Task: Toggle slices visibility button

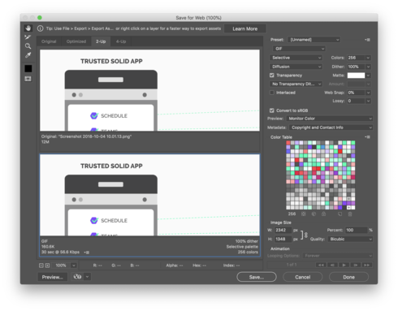Action: click(x=28, y=79)
